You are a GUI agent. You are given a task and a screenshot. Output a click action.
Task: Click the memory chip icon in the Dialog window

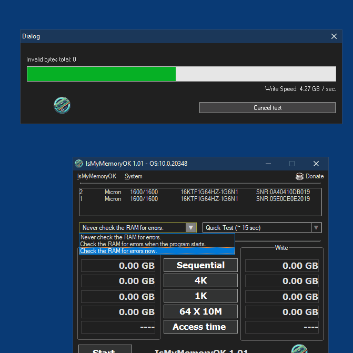coord(62,105)
